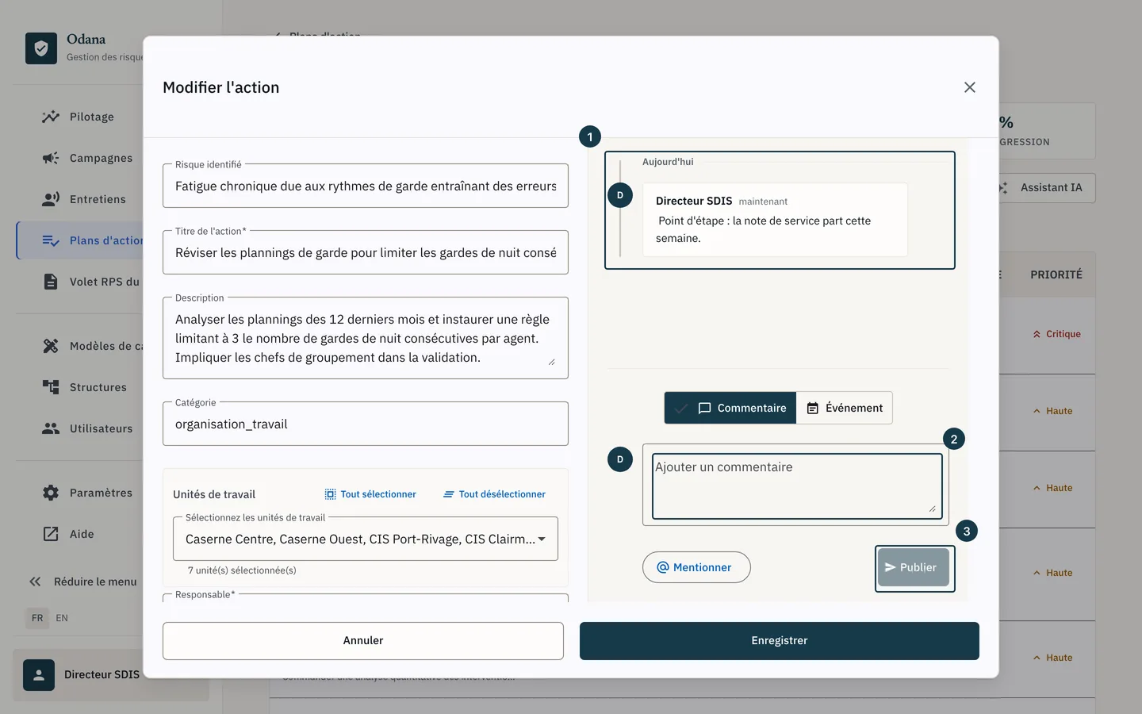The height and width of the screenshot is (714, 1142).
Task: Click the Directeur SDIS profile avatar icon
Action: point(39,675)
